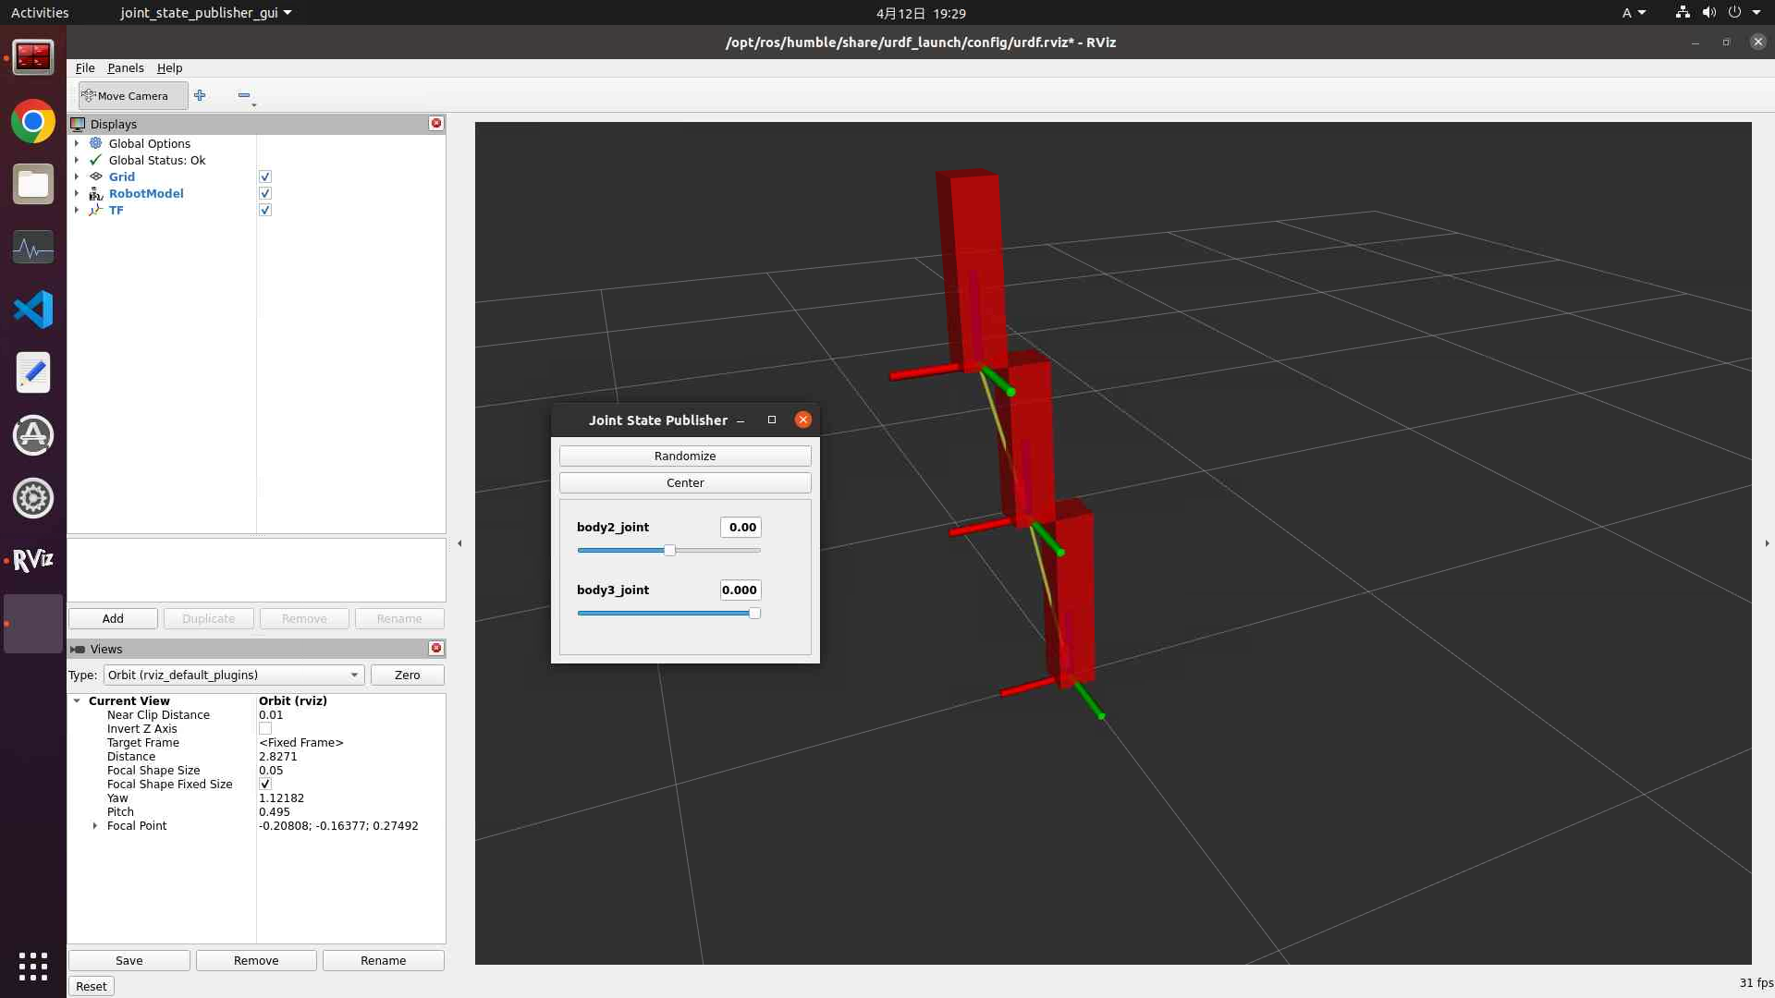Image resolution: width=1775 pixels, height=998 pixels.
Task: Open Google Chrome from dock
Action: click(x=33, y=122)
